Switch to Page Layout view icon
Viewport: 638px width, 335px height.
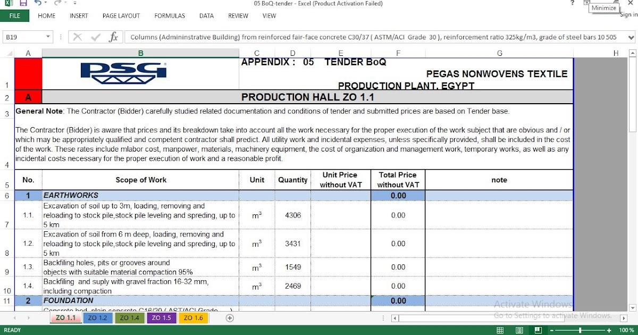click(519, 330)
